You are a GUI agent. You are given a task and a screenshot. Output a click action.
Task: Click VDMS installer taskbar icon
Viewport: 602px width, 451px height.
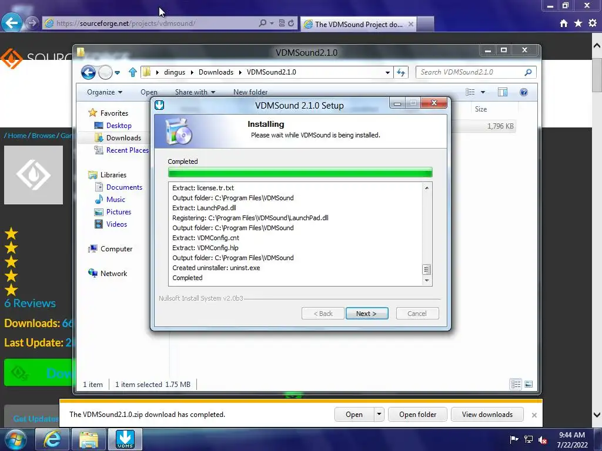tap(125, 439)
